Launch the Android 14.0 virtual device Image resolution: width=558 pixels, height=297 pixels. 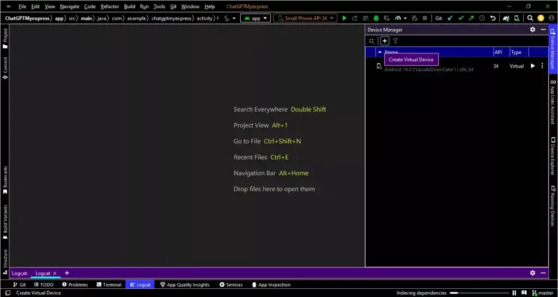(533, 66)
